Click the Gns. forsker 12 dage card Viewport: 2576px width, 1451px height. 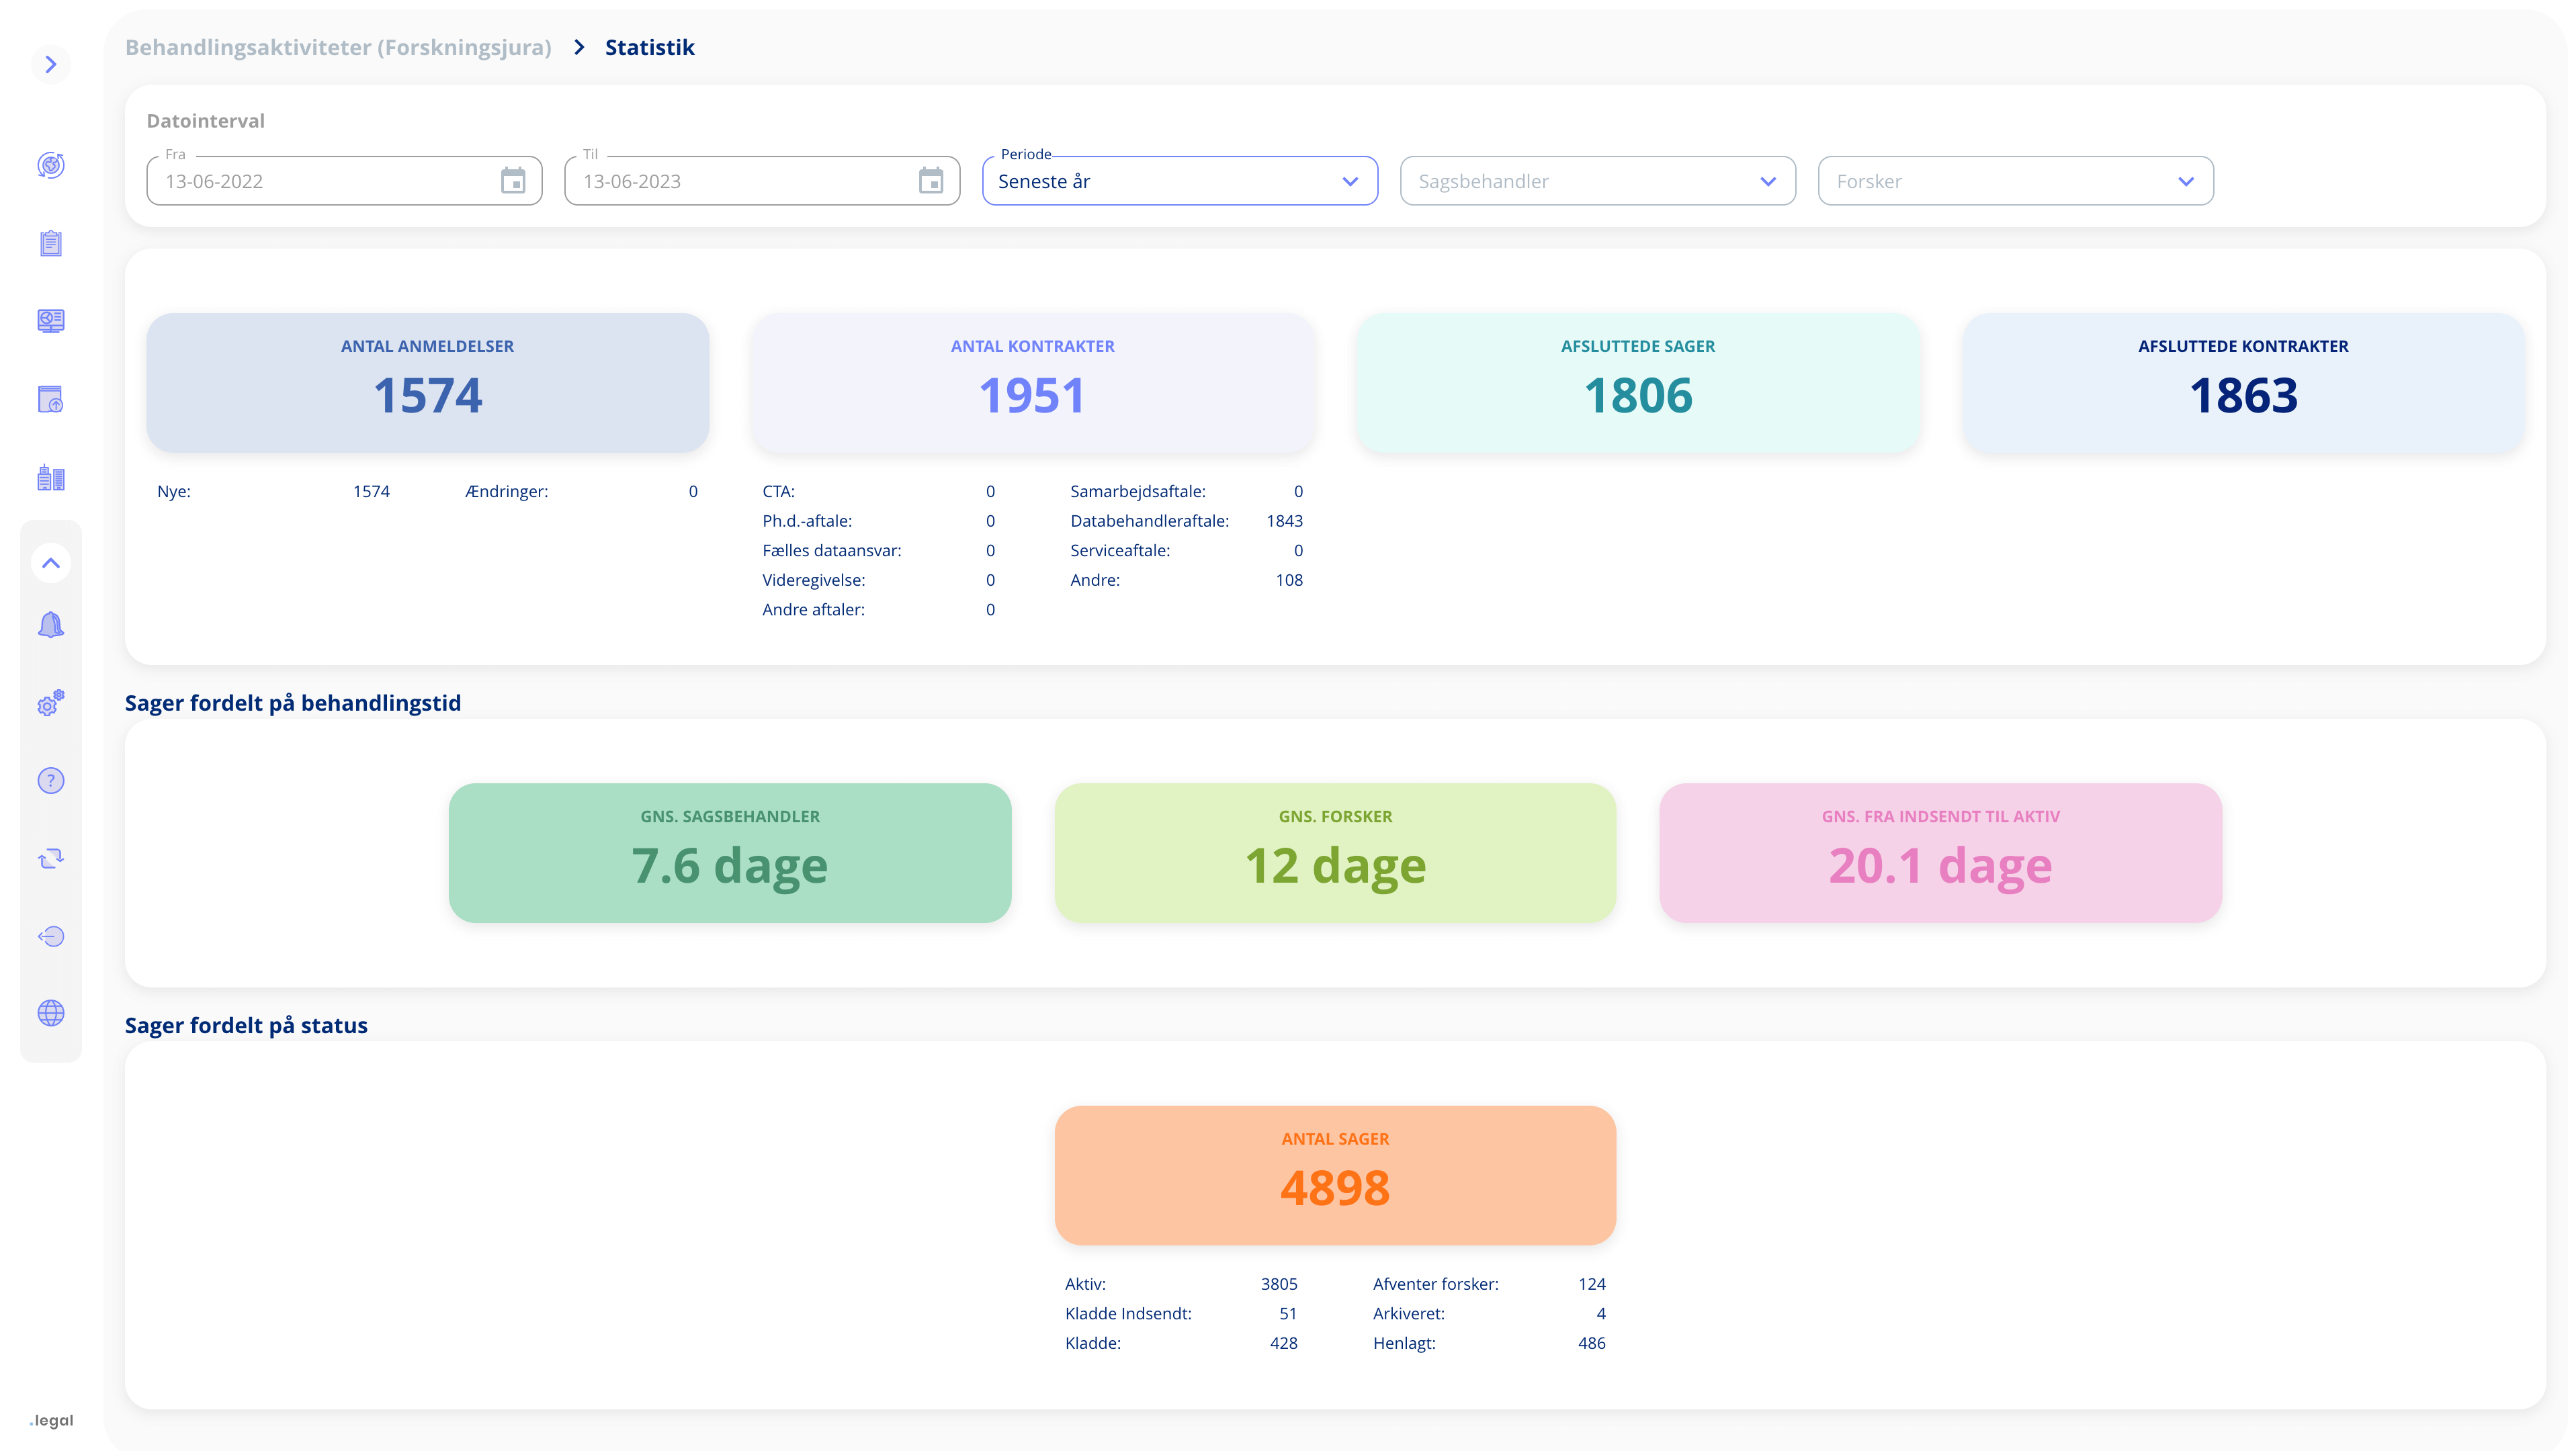[x=1336, y=853]
